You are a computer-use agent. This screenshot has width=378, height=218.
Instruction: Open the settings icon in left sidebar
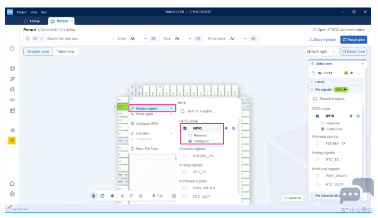click(13, 194)
